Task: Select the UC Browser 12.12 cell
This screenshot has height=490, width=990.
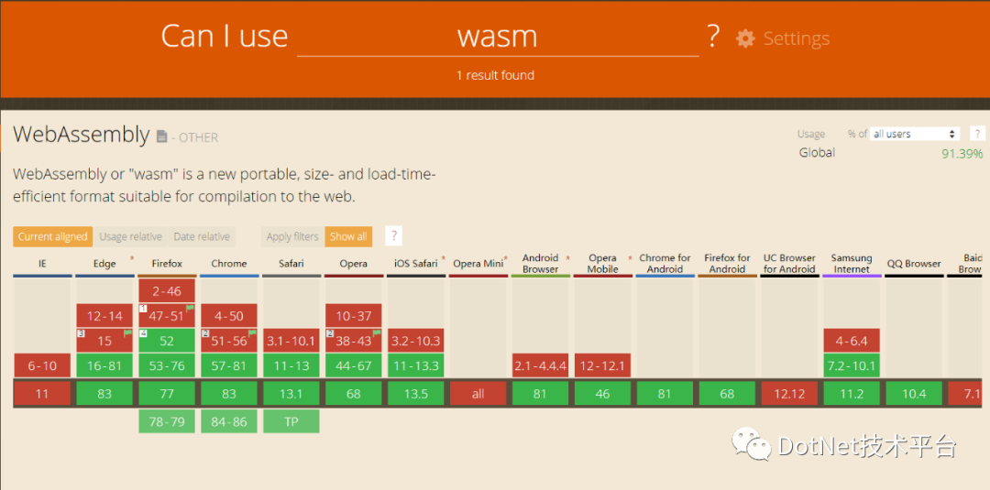Action: [x=789, y=394]
